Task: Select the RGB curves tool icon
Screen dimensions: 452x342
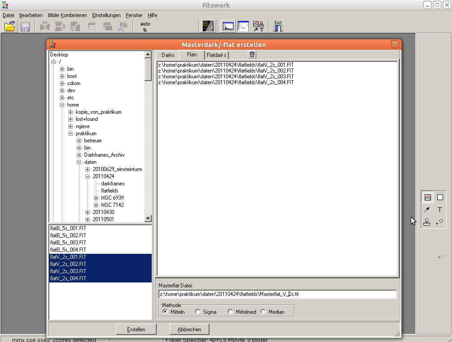Action: [427, 197]
